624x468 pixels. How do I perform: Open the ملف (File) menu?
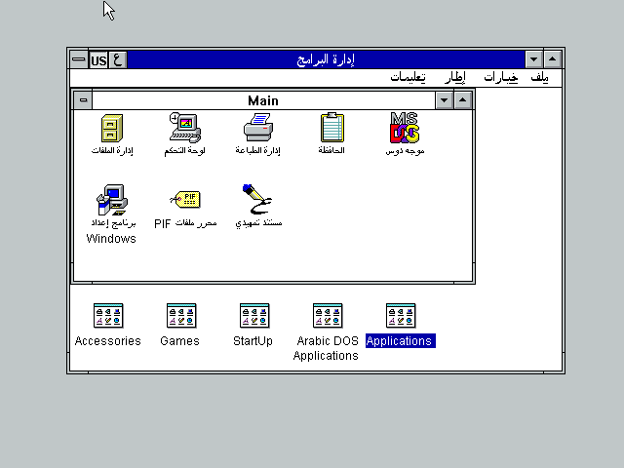point(539,78)
